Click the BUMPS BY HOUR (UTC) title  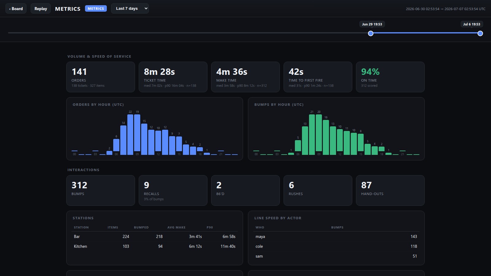(279, 105)
